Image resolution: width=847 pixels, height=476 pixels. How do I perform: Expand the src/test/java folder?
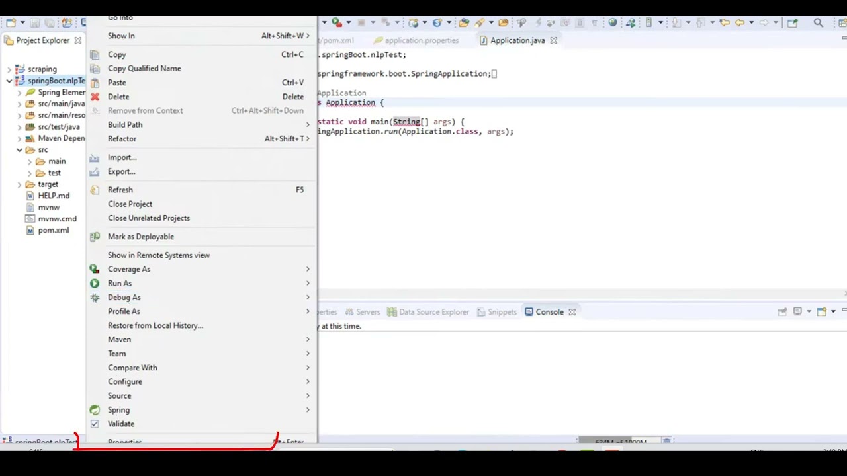point(20,127)
